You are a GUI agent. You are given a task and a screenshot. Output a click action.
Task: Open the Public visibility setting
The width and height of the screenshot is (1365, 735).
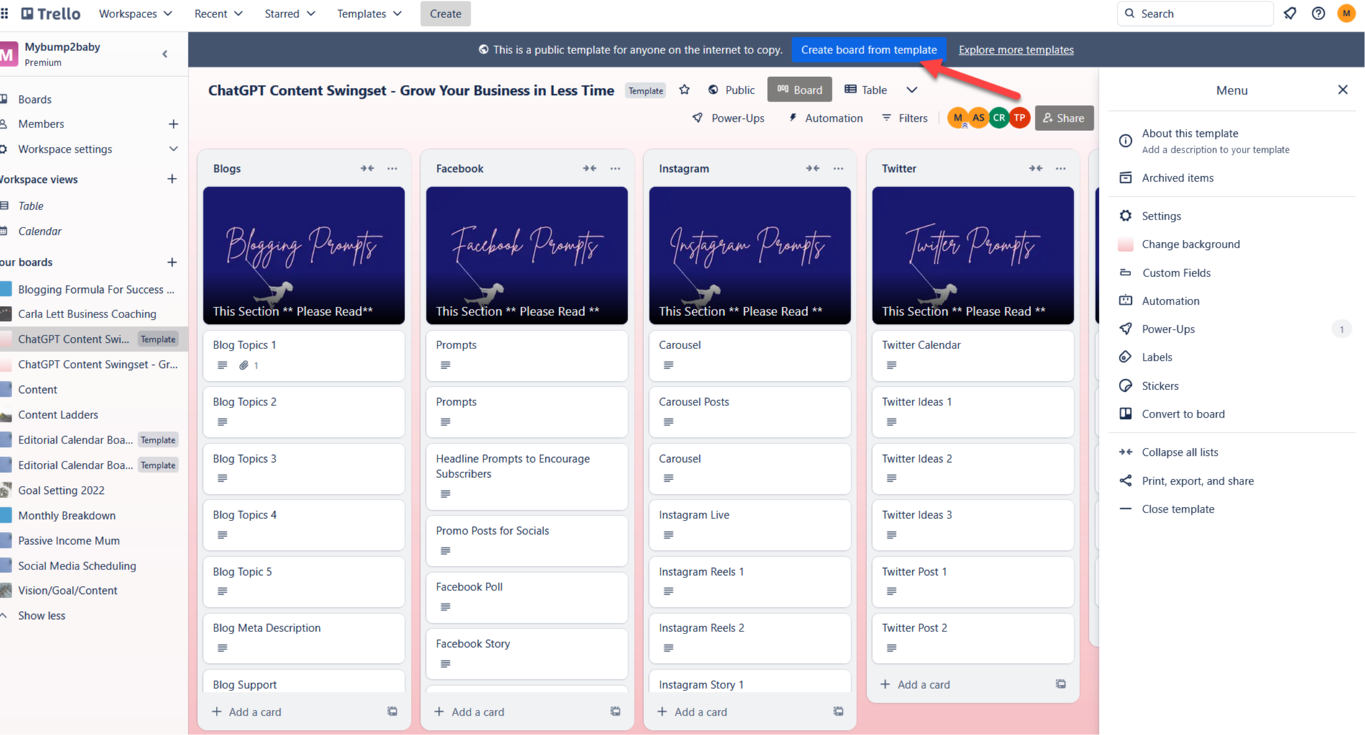[731, 90]
